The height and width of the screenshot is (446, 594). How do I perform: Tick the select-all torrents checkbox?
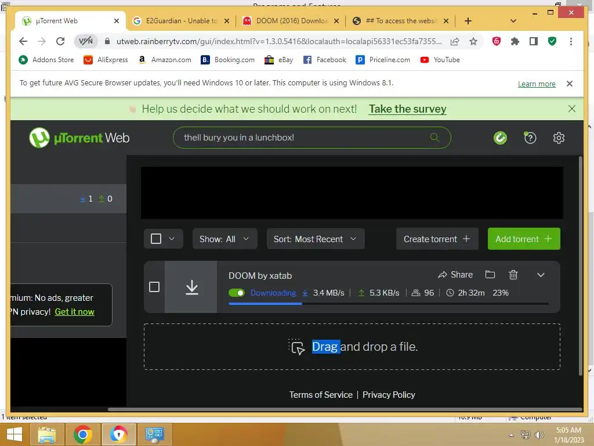[x=155, y=239]
